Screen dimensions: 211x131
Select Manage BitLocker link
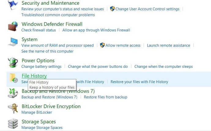coord(37,112)
